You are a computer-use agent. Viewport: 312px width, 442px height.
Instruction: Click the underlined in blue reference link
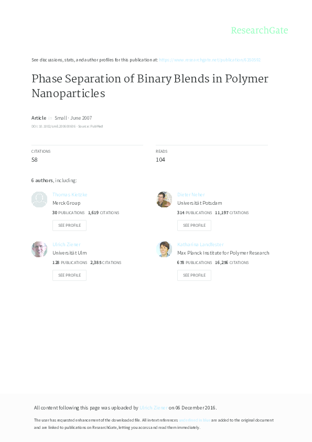(195, 420)
